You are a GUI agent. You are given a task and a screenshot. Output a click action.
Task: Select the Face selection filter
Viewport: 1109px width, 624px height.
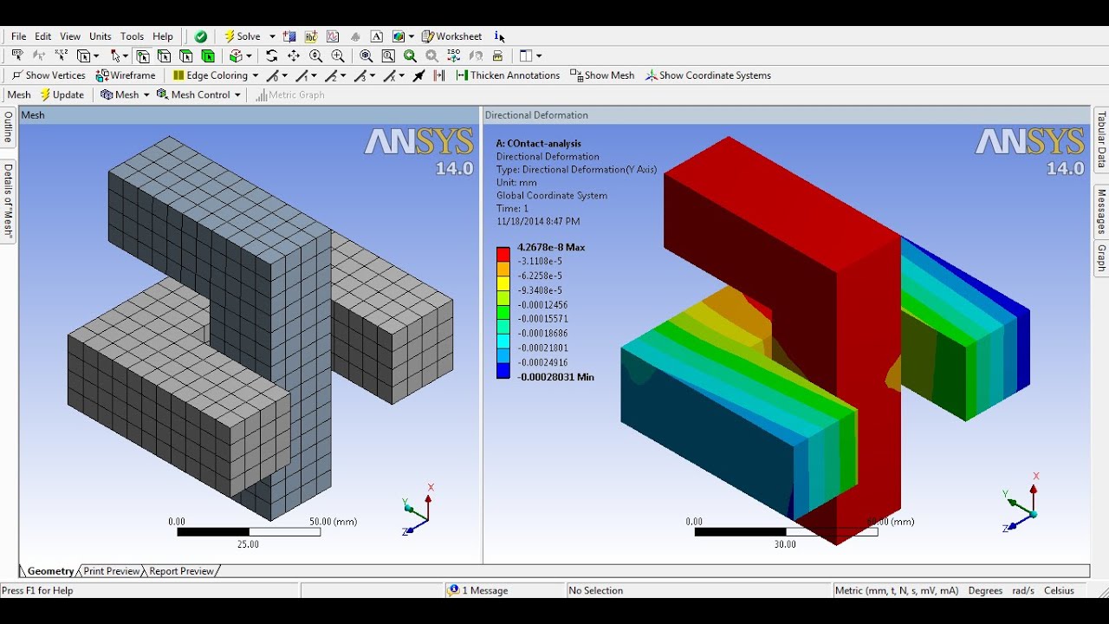(x=186, y=56)
